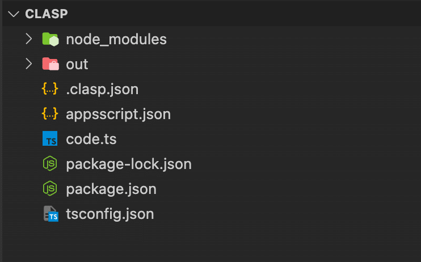Open the package-lock.json file
The image size is (421, 262).
coord(129,164)
